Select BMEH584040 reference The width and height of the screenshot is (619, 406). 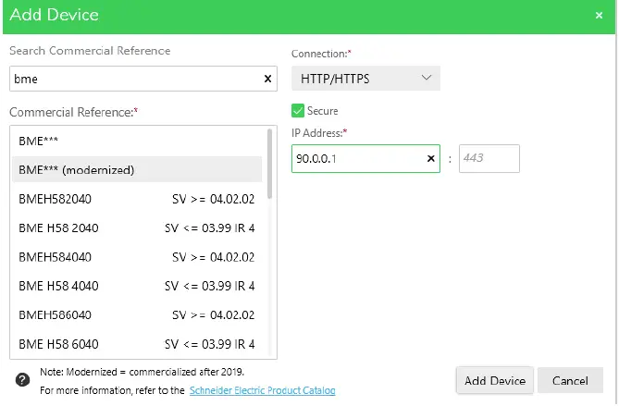pos(137,257)
